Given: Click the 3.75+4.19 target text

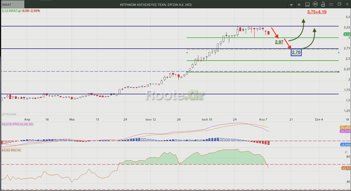Looking at the screenshot, I should coord(317,12).
